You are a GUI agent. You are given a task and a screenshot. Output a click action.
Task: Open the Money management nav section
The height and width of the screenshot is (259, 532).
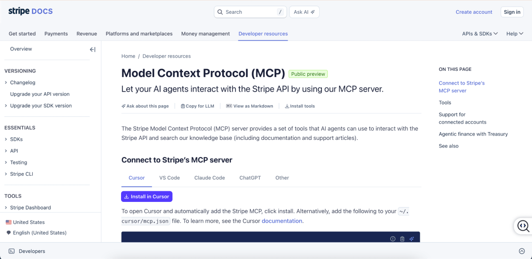206,34
